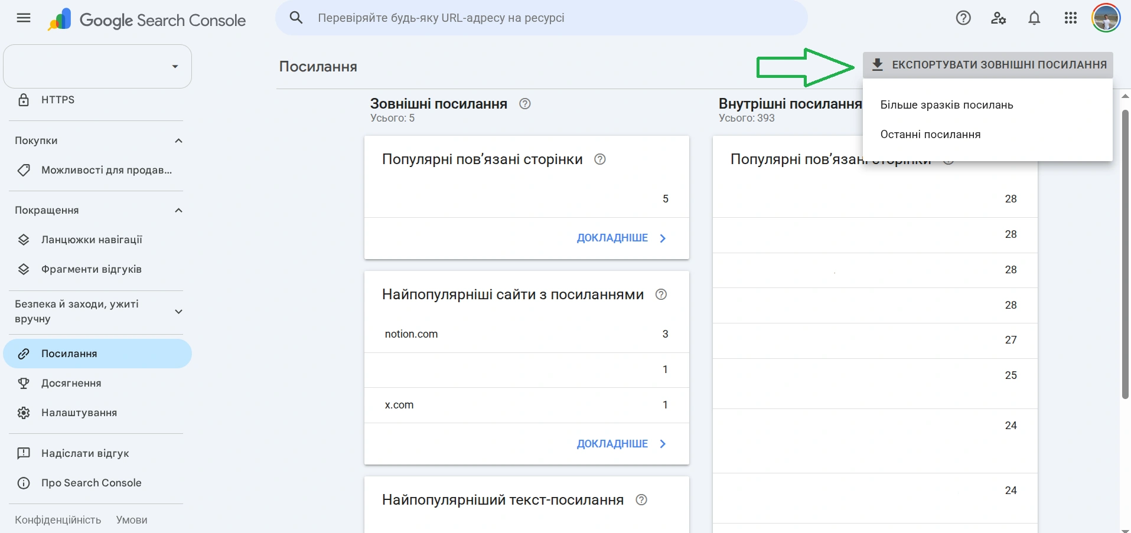This screenshot has width=1131, height=533.
Task: Select Останні посилання option
Action: point(987,135)
